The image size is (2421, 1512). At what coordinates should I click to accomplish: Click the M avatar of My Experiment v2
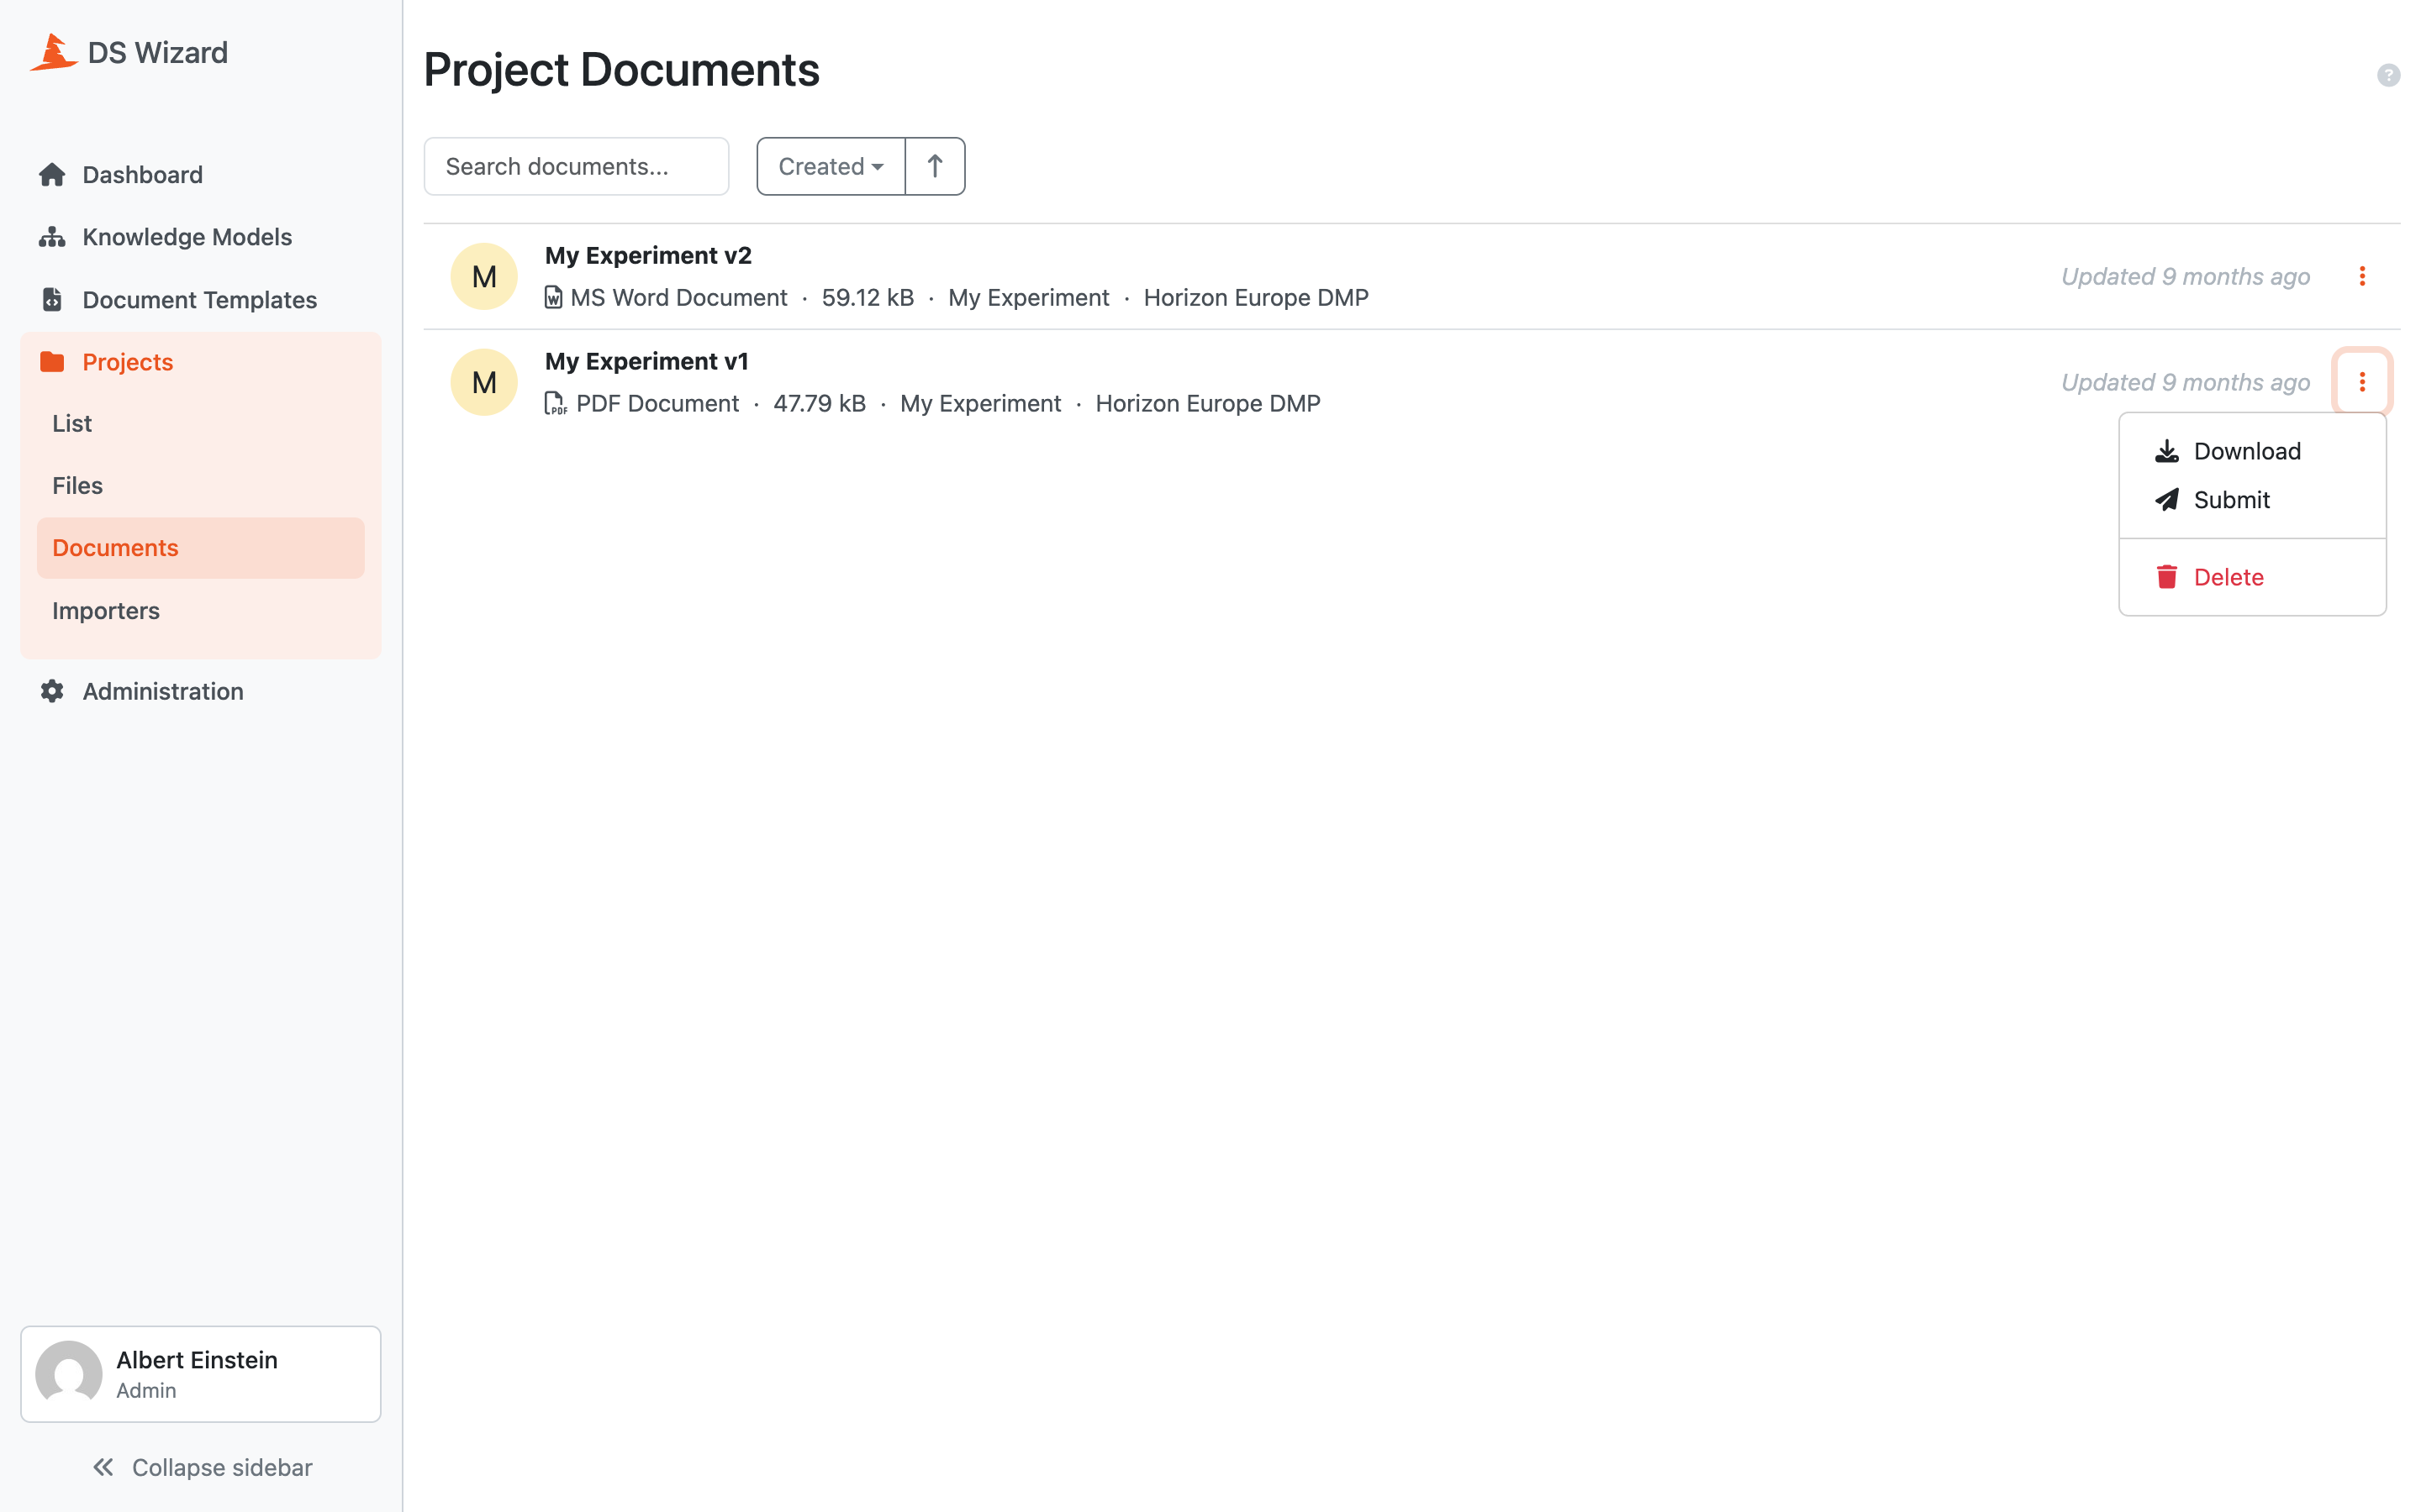(484, 276)
